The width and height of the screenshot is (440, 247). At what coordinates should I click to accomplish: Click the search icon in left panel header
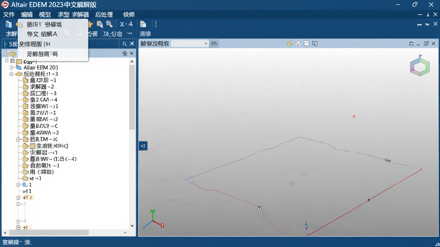(x=125, y=44)
